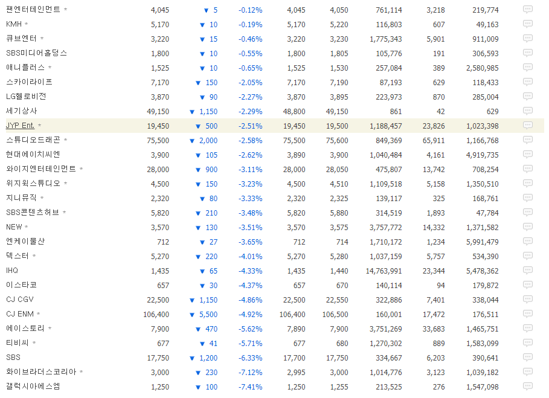
Task: Open the 세기상사 stock page
Action: click(21, 111)
